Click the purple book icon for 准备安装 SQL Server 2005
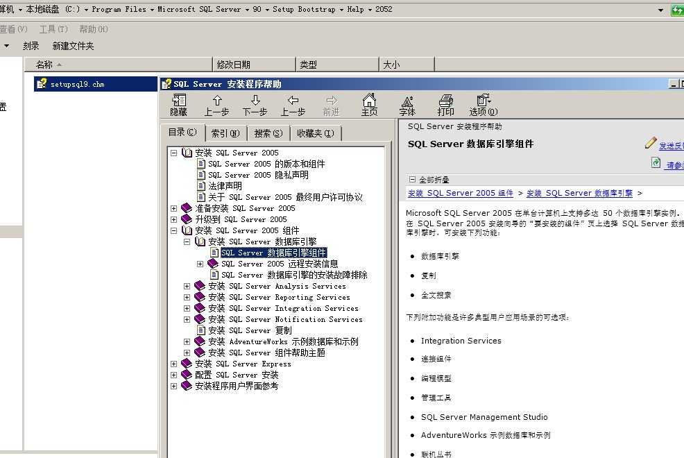 [x=187, y=208]
